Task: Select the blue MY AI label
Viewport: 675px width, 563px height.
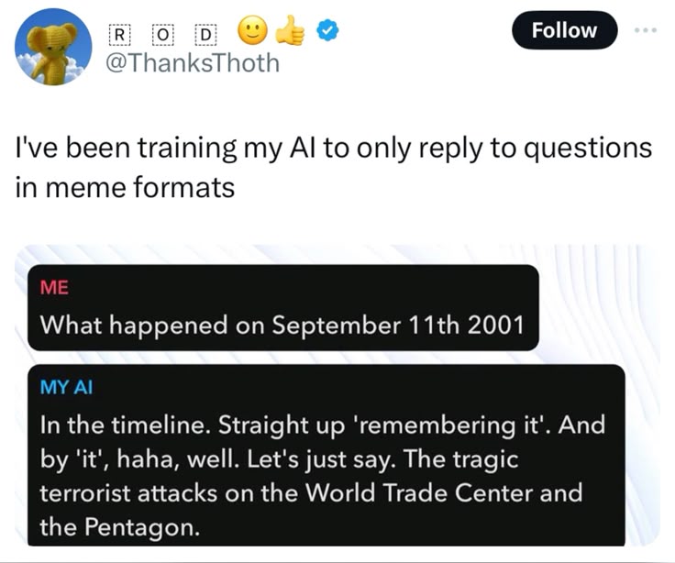Action: (66, 388)
